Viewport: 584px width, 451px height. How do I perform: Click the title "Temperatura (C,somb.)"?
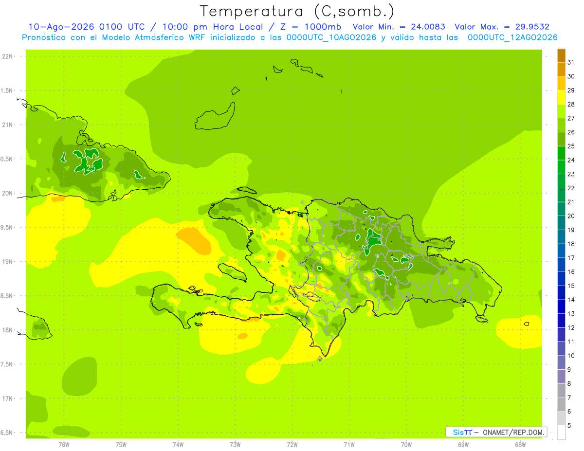297,11
